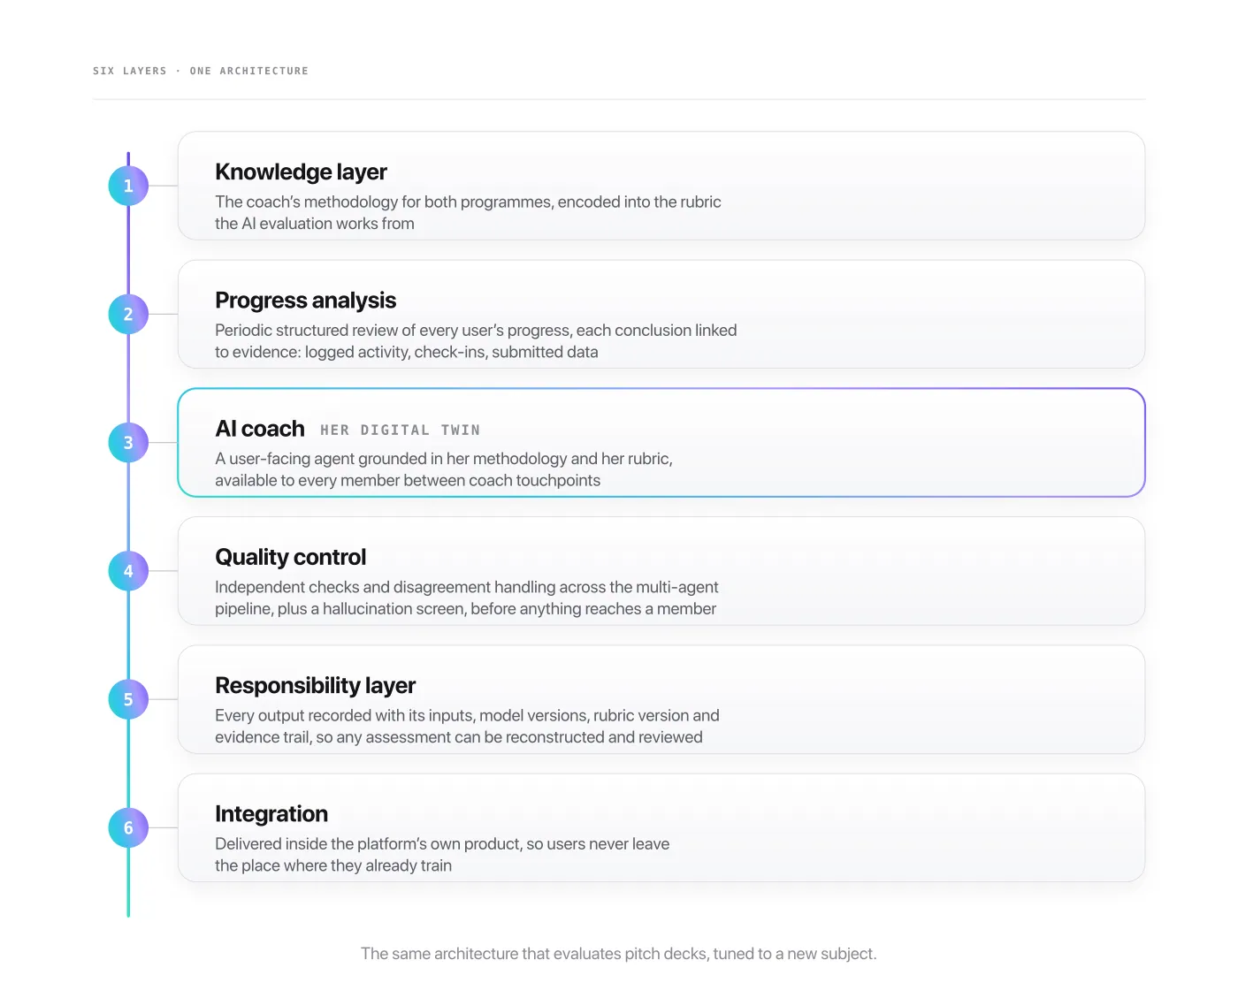Click the number 4 gradient badge

click(128, 571)
